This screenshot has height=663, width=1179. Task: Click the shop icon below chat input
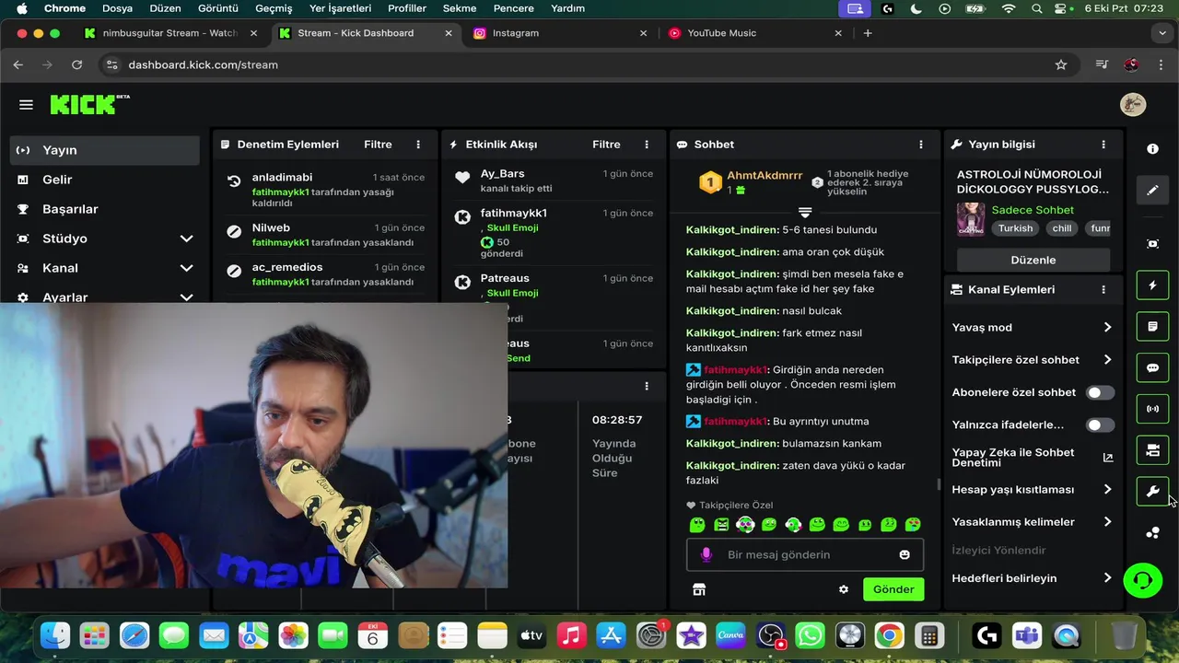pyautogui.click(x=699, y=589)
